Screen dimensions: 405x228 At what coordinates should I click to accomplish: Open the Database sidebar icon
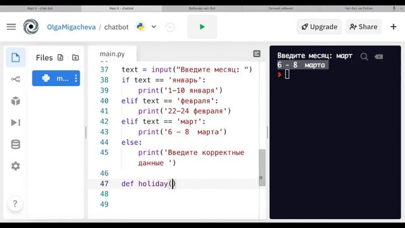tap(15, 144)
